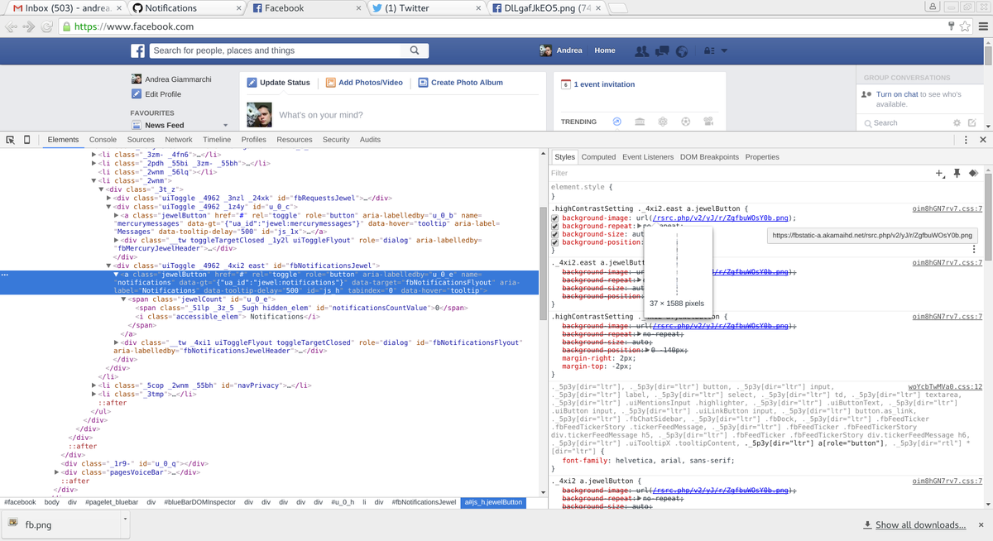Close the downloads bar
993x541 pixels.
tap(983, 525)
